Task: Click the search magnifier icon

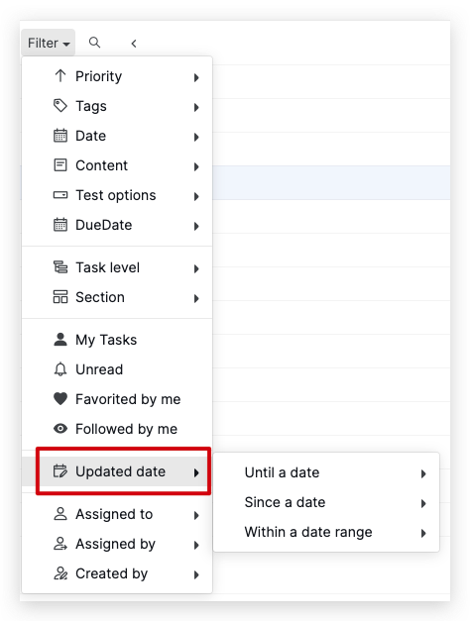Action: [x=94, y=43]
